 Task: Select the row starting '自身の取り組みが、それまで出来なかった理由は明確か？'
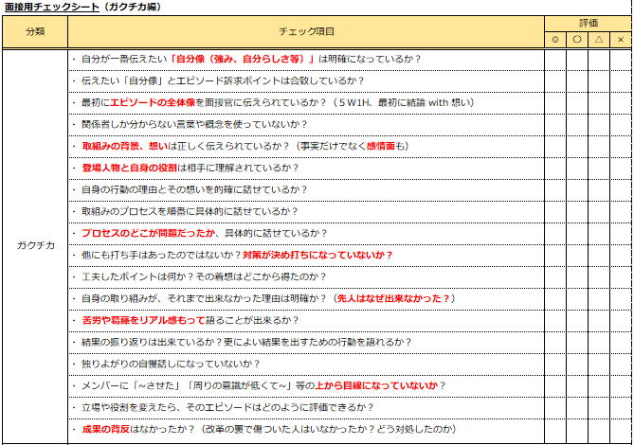tap(306, 299)
